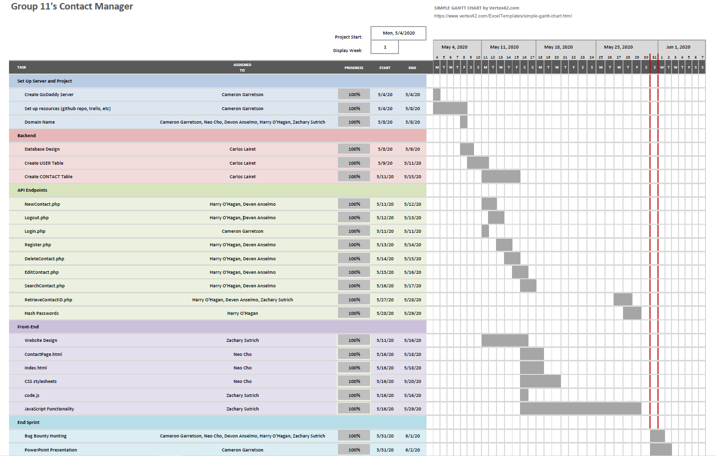Select the May 18, 2020 week header
Viewport: 716px width, 456px height.
pos(558,47)
